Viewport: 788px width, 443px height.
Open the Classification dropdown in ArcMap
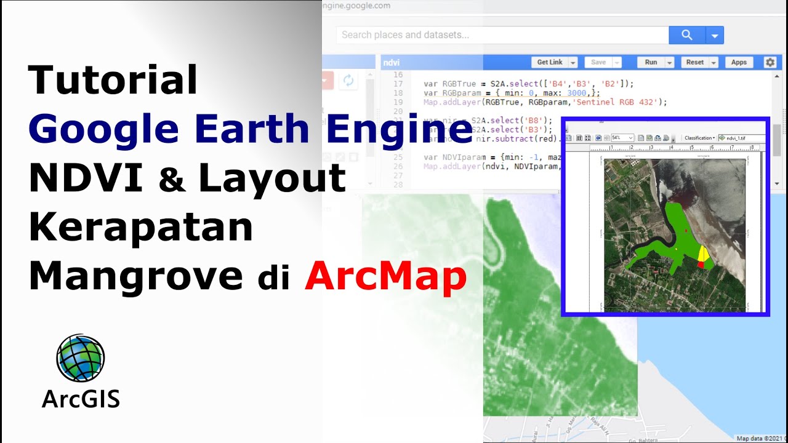click(700, 138)
